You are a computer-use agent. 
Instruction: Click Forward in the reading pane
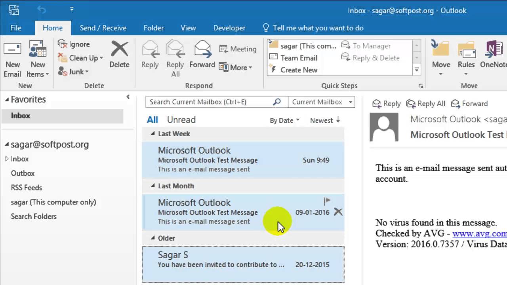(x=469, y=104)
